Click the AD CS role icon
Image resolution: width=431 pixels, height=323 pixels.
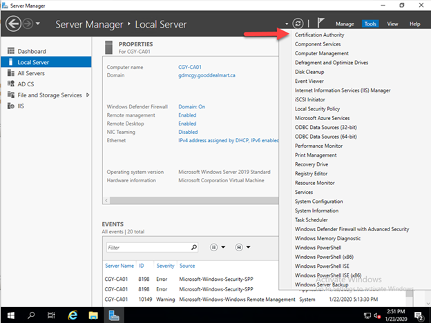(x=11, y=84)
